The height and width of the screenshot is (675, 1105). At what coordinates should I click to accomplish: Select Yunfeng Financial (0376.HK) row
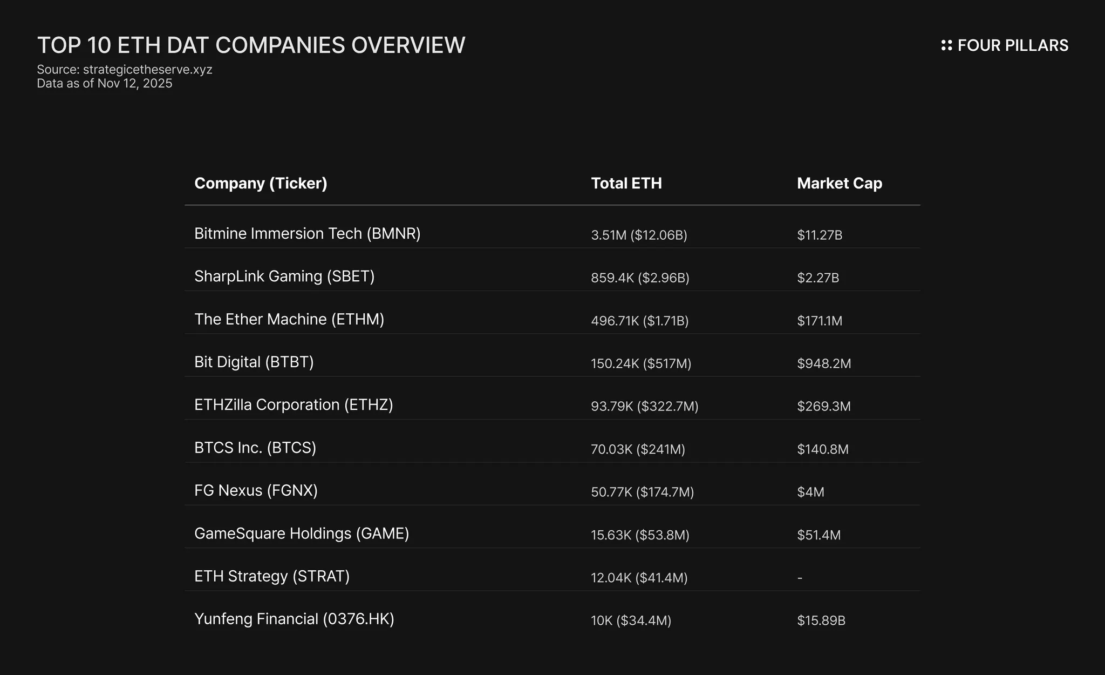click(x=294, y=619)
